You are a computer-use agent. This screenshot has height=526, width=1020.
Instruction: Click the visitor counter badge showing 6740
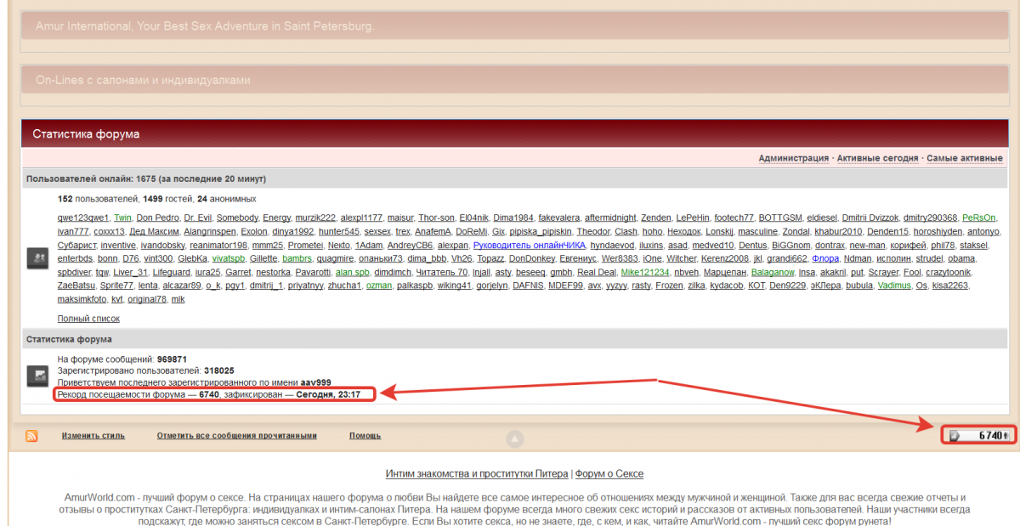pyautogui.click(x=978, y=435)
